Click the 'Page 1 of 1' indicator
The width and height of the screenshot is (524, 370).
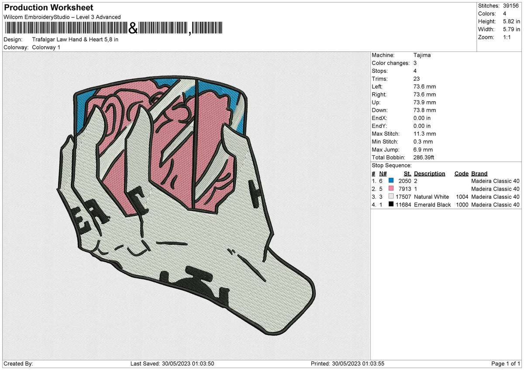506,364
